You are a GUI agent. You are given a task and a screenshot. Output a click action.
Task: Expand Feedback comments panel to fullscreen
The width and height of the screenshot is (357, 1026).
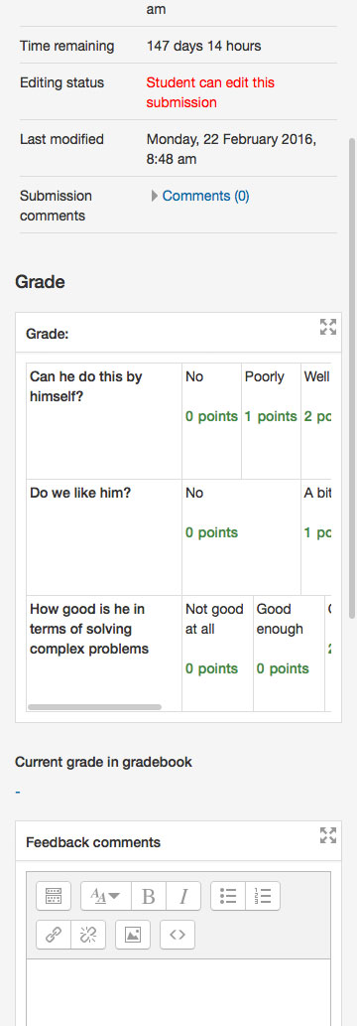[327, 835]
